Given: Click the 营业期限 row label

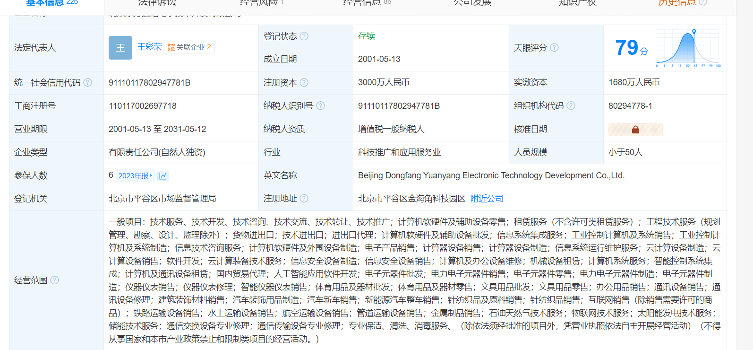Looking at the screenshot, I should coord(31,129).
